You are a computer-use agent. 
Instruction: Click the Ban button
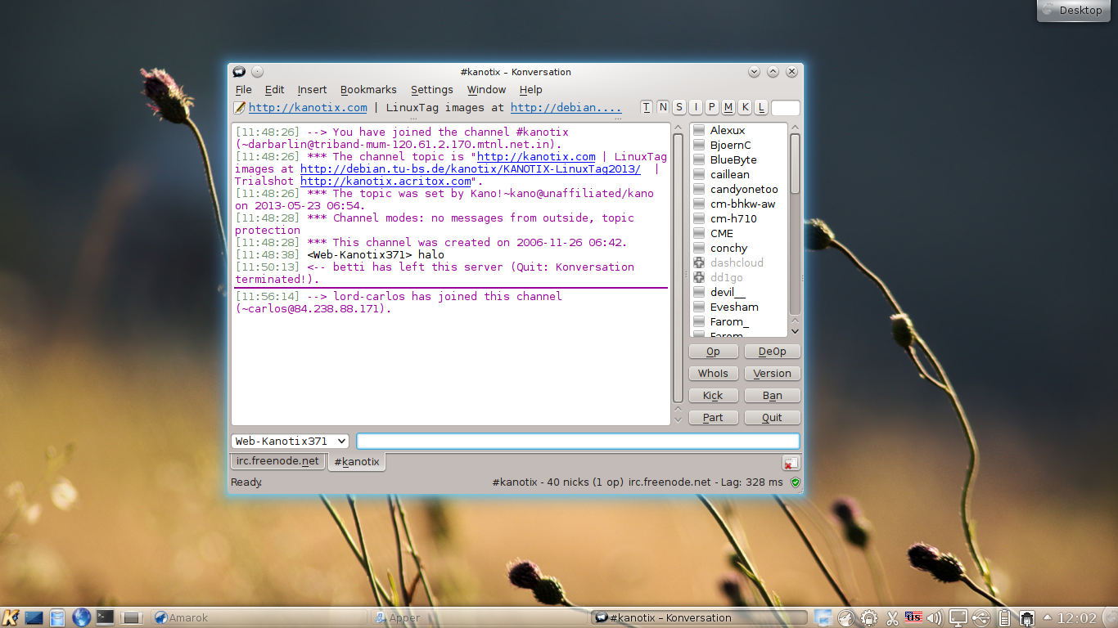(772, 396)
